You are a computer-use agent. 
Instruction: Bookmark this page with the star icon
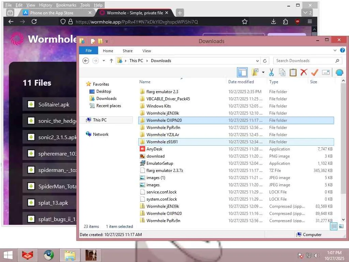(245, 21)
